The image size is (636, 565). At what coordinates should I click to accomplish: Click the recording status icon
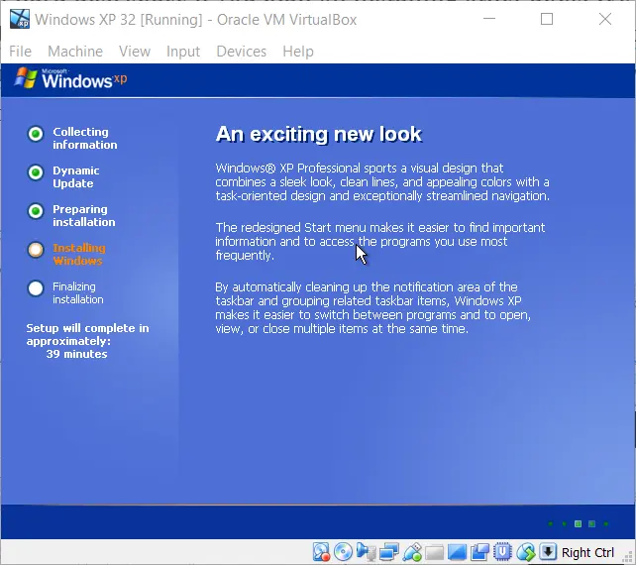coord(479,552)
